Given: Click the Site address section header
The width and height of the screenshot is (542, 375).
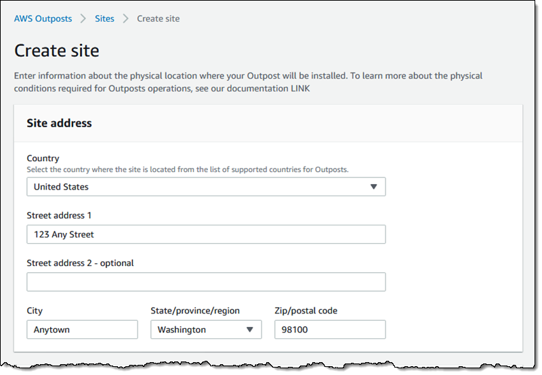Looking at the screenshot, I should point(60,123).
